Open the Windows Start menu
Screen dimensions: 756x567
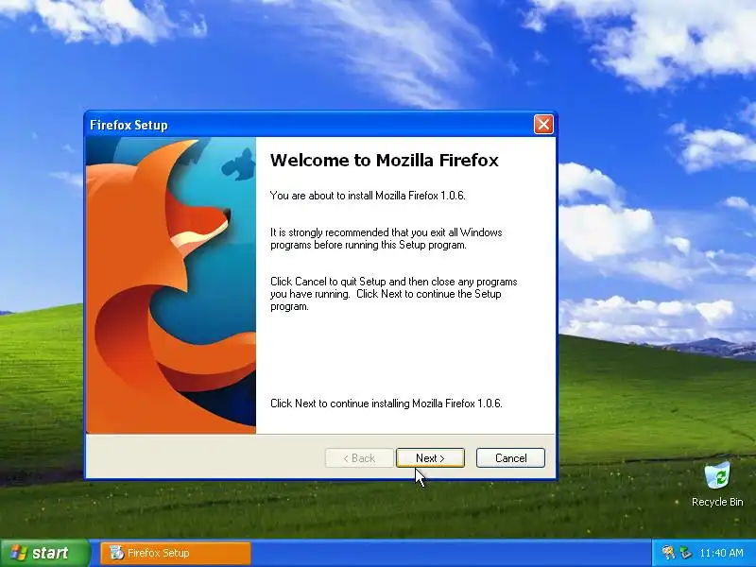(x=44, y=553)
